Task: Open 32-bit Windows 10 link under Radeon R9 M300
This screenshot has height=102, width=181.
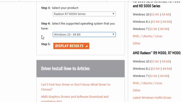Action: click(x=155, y=61)
